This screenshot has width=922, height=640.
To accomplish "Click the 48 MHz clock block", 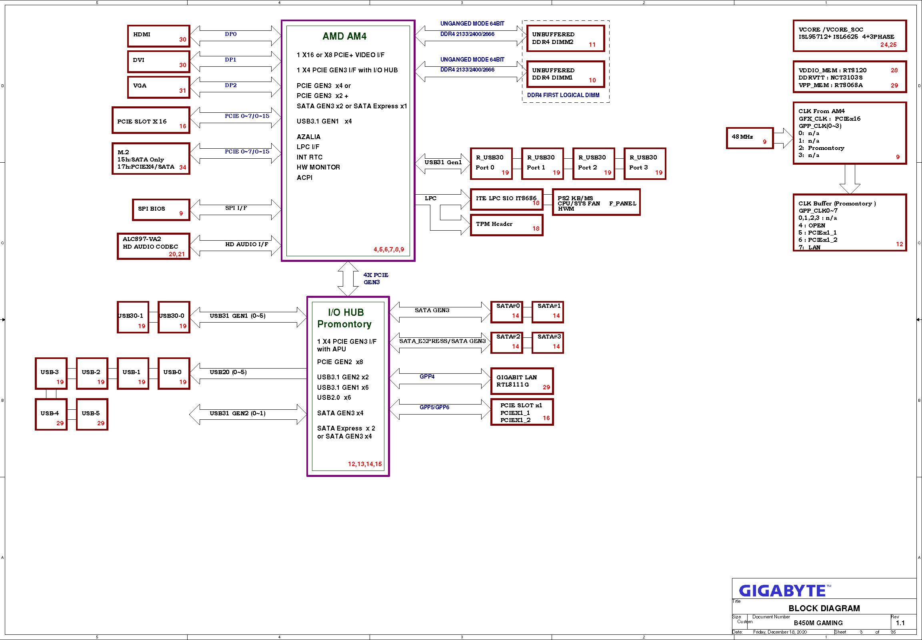I will click(x=749, y=138).
